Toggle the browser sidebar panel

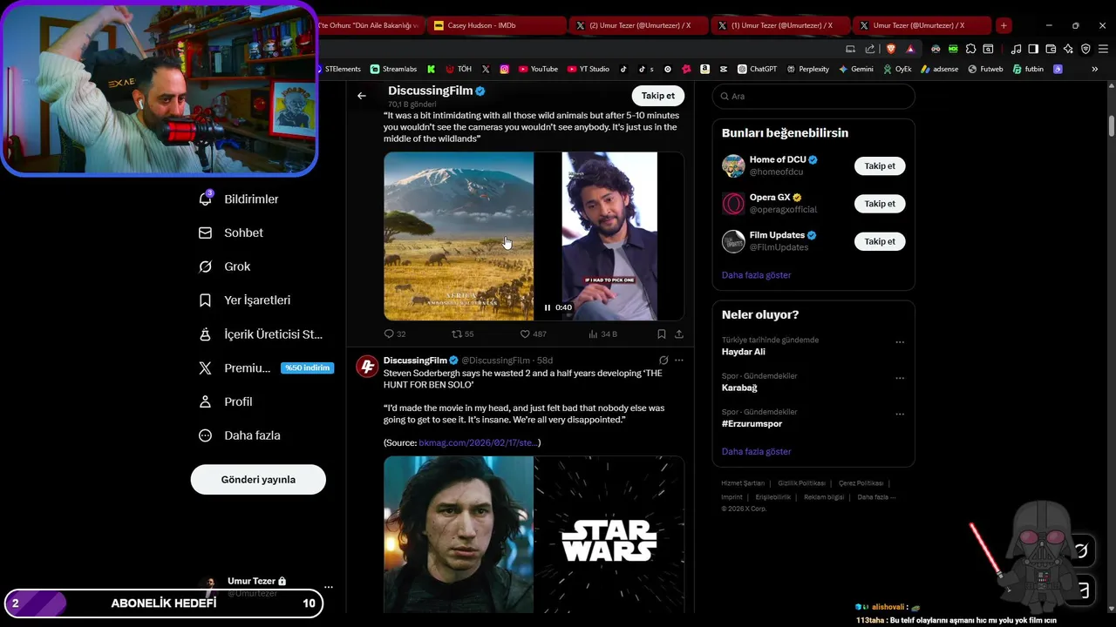pos(1033,49)
